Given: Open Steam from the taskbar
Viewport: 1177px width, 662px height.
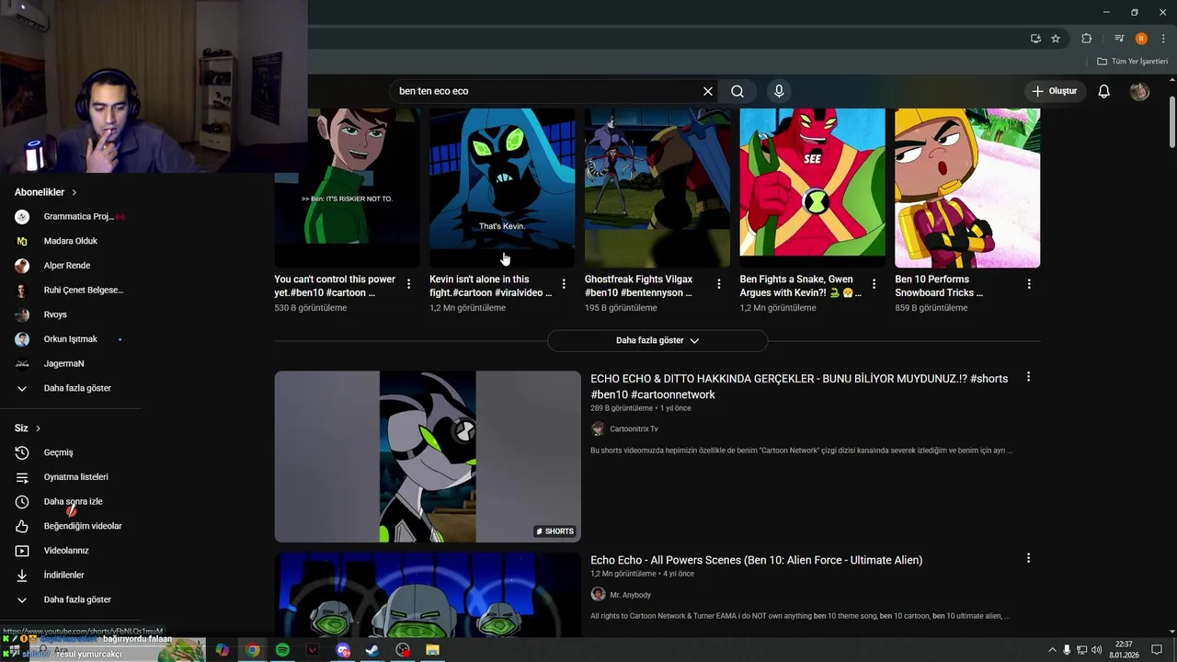Looking at the screenshot, I should (x=372, y=650).
